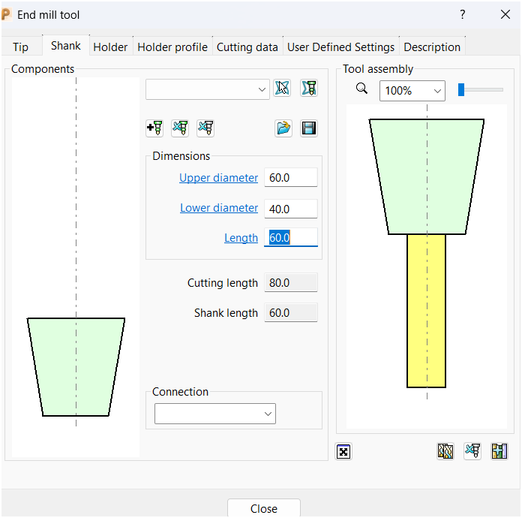Screen dimensions: 522x518
Task: Open the load-from-folder icon in Components
Action: click(283, 128)
